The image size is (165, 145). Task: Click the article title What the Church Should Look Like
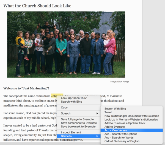coord(37,6)
